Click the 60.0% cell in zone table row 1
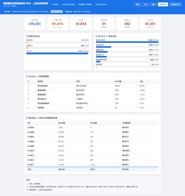Screen dimensions: 185x196 [142, 86]
